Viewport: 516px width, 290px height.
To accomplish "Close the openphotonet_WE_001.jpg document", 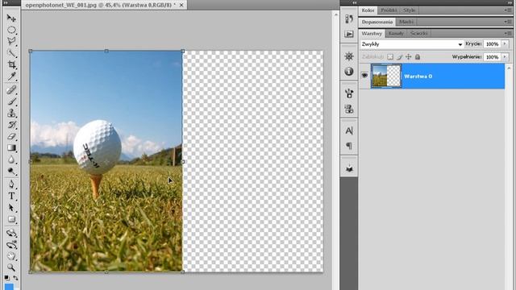I will (x=181, y=5).
